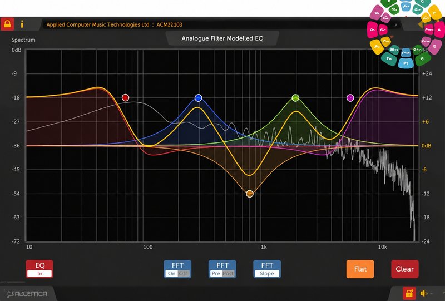Screen dimensions: 445x301
Task: Click the red Clear button
Action: click(x=405, y=269)
